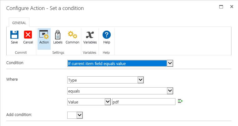Open the Labels tag icon
The height and width of the screenshot is (126, 238).
click(x=58, y=35)
